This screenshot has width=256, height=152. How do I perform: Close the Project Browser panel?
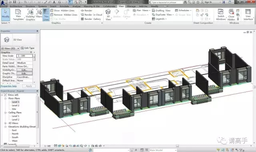tap(37, 91)
